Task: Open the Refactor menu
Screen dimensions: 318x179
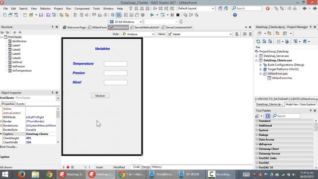Action: click(45, 8)
